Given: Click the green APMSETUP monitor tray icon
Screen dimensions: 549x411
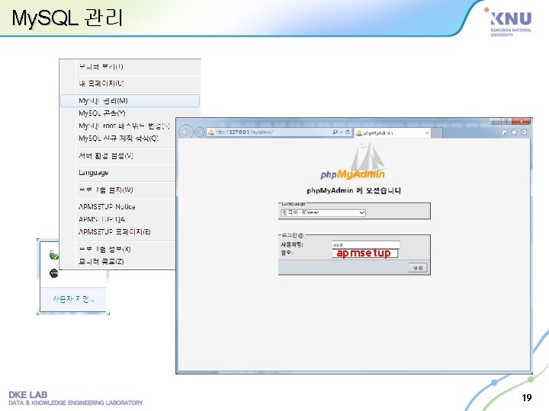Looking at the screenshot, I should [x=54, y=256].
